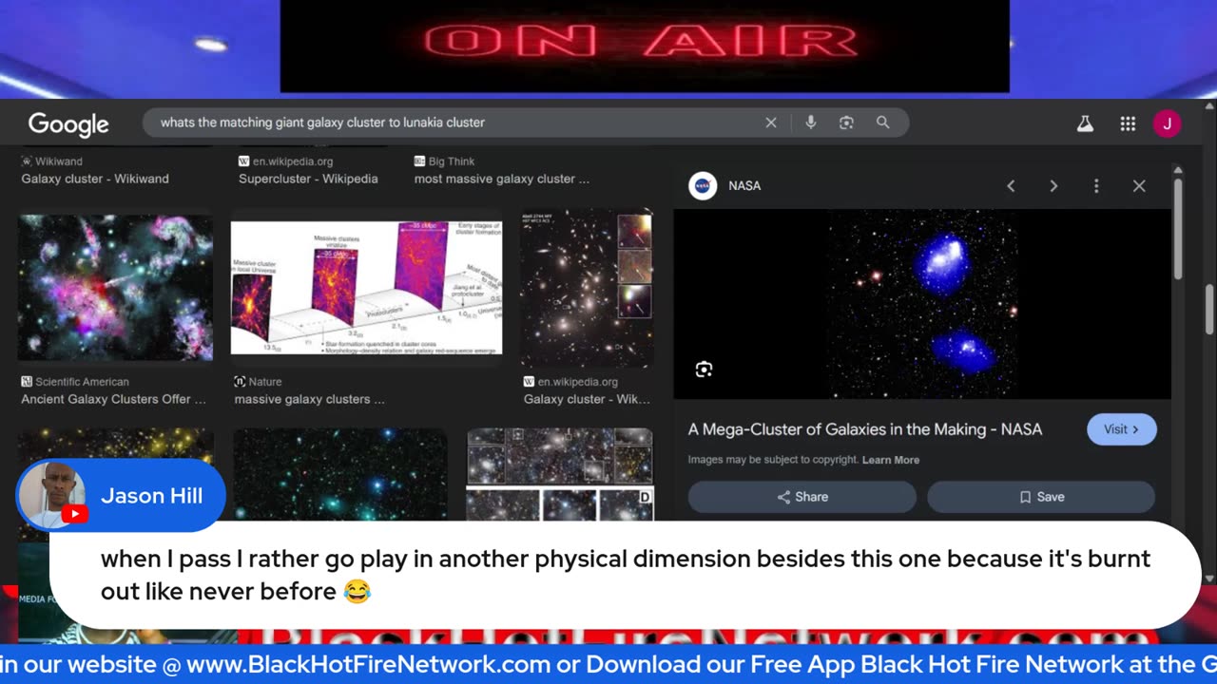Open the Google account avatar J

(x=1167, y=123)
